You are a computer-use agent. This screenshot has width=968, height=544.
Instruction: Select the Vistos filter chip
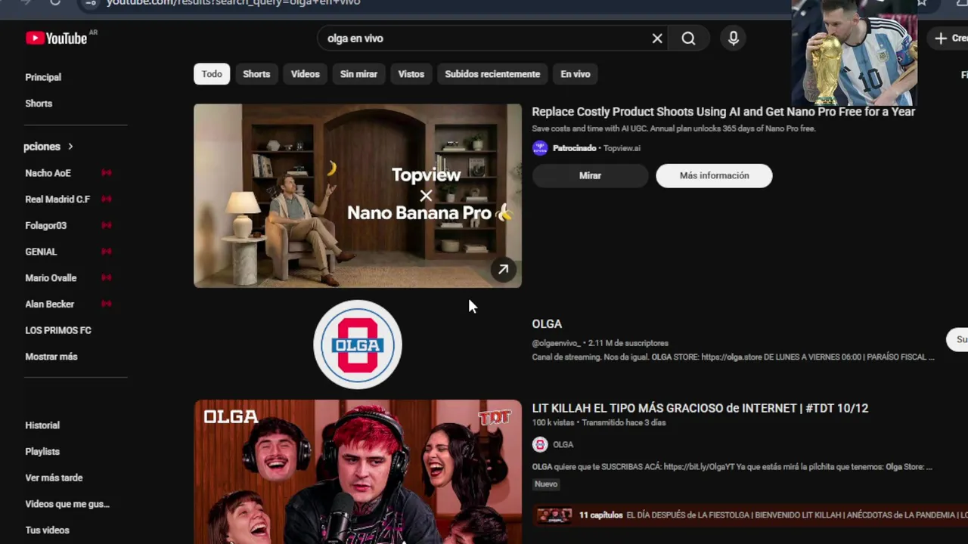(411, 74)
